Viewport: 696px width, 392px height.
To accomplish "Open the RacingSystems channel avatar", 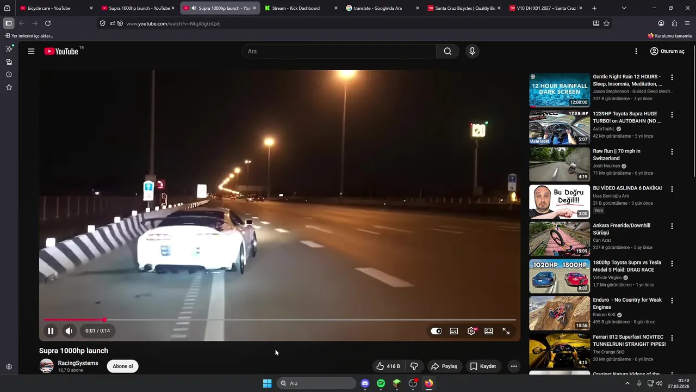I will pyautogui.click(x=47, y=366).
